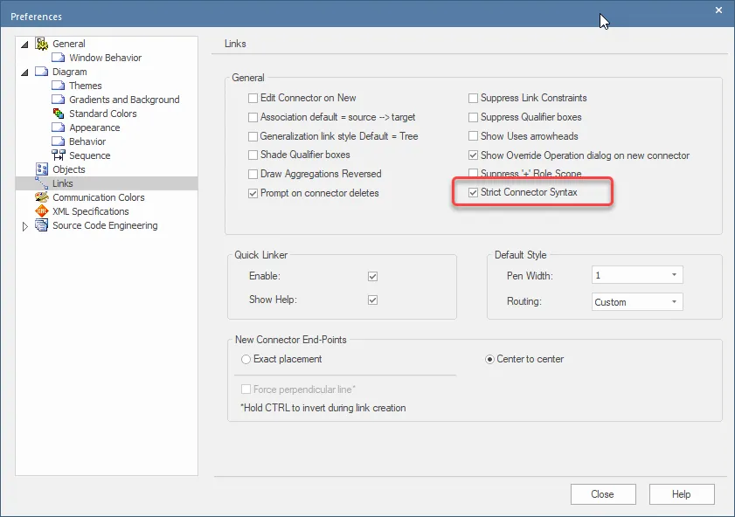735x517 pixels.
Task: Uncheck Prompt on connector deletes
Action: tap(253, 193)
